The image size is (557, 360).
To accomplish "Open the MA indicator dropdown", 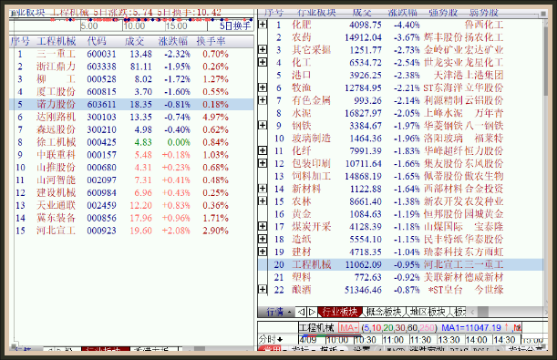I will pos(349,327).
